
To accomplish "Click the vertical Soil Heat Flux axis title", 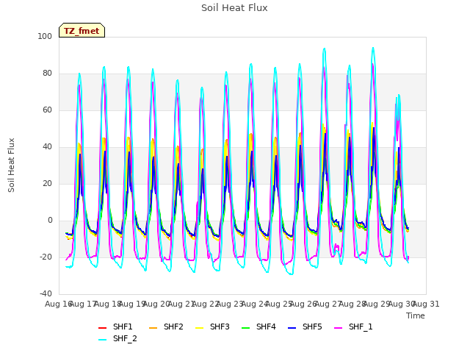I will coord(11,165).
